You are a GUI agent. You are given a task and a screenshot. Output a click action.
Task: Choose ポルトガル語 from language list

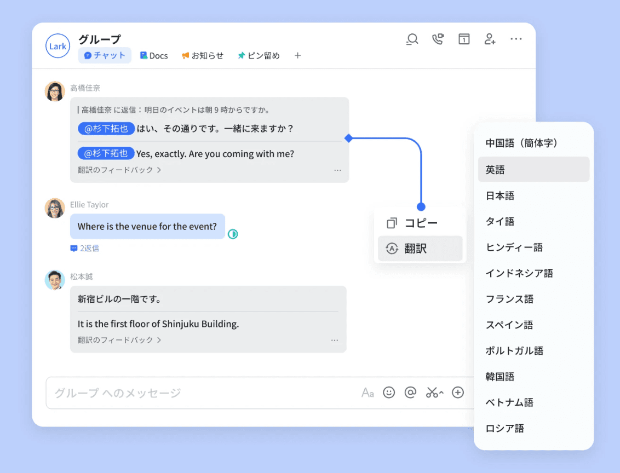point(533,350)
